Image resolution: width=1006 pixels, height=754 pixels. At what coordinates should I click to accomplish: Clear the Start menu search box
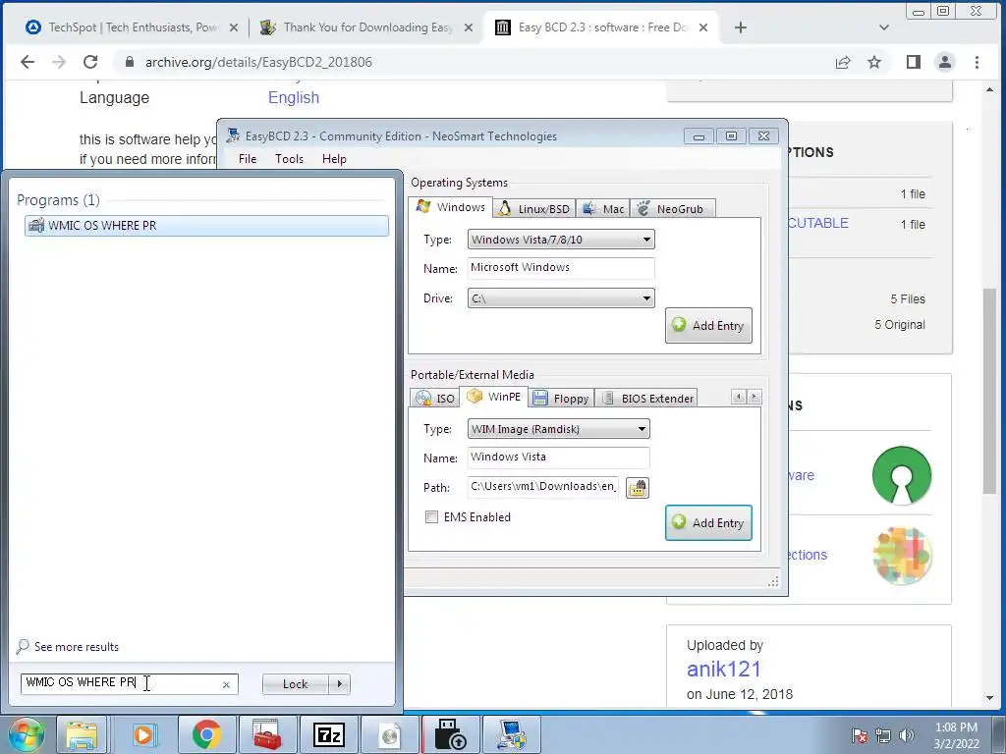click(226, 684)
